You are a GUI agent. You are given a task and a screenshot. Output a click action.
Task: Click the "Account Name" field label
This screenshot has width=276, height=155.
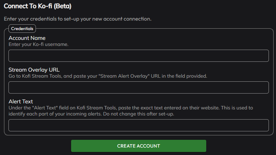pos(27,38)
